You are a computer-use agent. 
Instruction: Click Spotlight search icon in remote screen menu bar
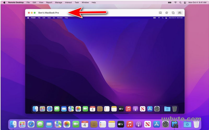click(x=162, y=18)
